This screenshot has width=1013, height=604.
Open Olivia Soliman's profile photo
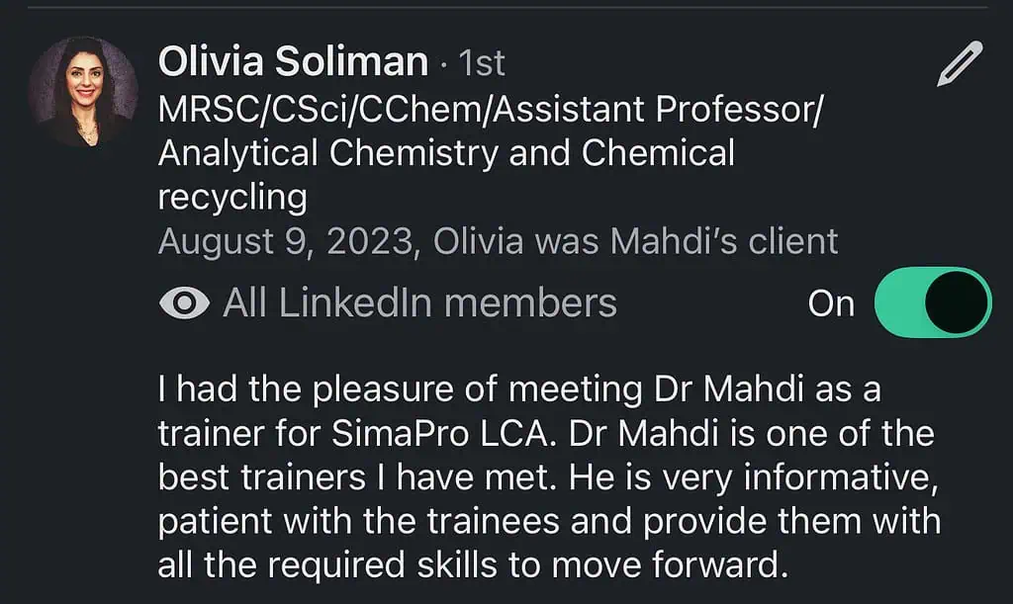82,94
